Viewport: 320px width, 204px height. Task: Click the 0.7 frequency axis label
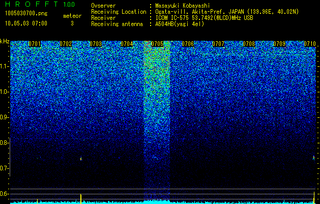(x=4, y=168)
